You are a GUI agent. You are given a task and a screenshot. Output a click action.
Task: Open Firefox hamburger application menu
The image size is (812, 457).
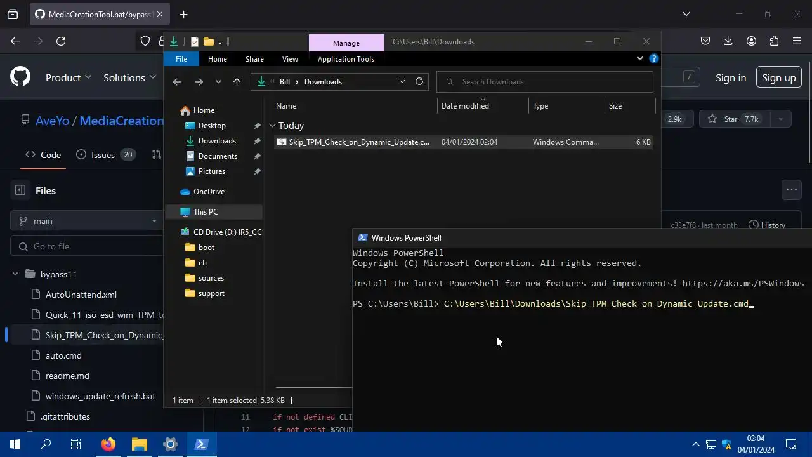tap(797, 41)
